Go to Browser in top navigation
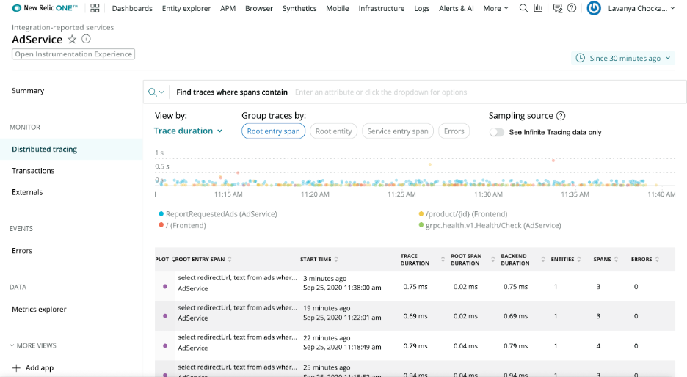This screenshot has height=377, width=687. tap(259, 8)
